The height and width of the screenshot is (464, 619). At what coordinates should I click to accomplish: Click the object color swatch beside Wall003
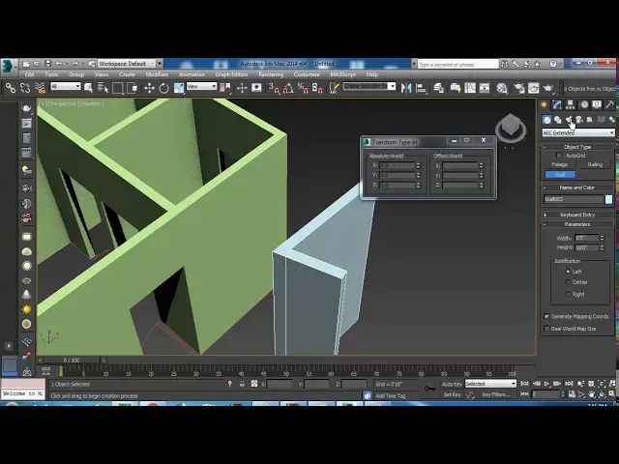click(x=608, y=200)
